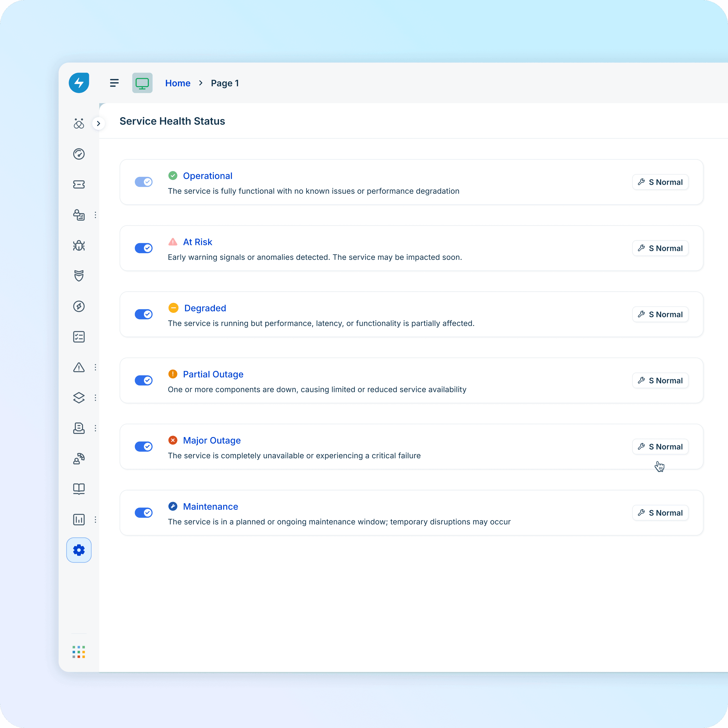
Task: Open the submenu dots beside layers icon
Action: [95, 398]
